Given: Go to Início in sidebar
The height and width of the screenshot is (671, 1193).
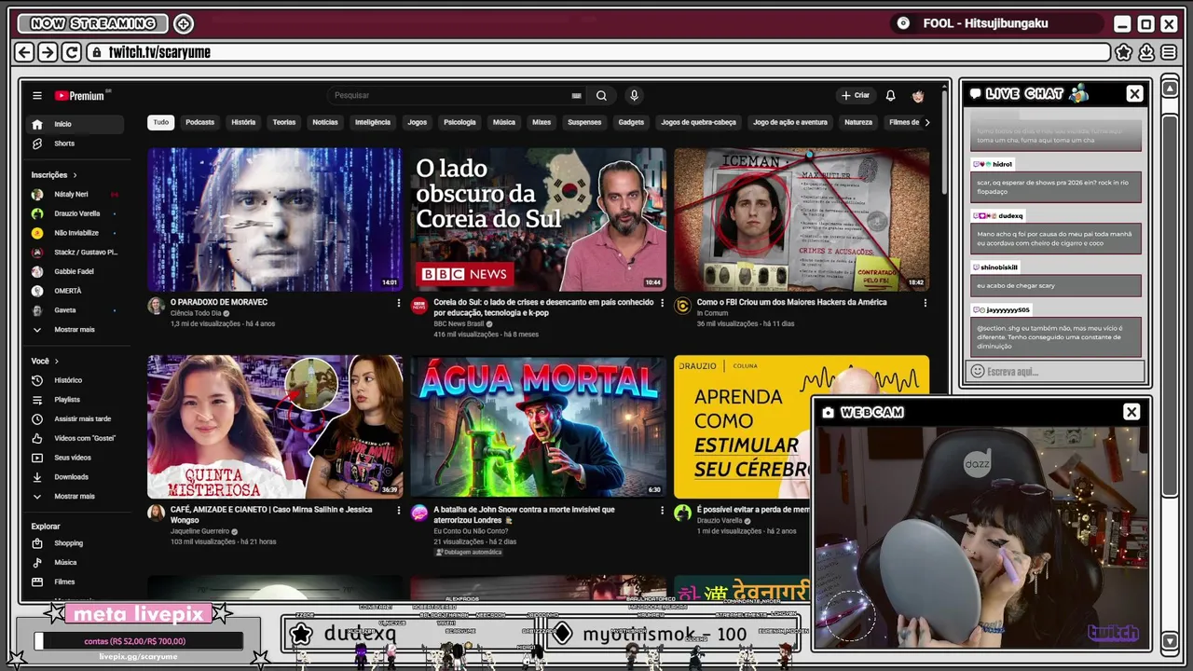Looking at the screenshot, I should point(75,124).
